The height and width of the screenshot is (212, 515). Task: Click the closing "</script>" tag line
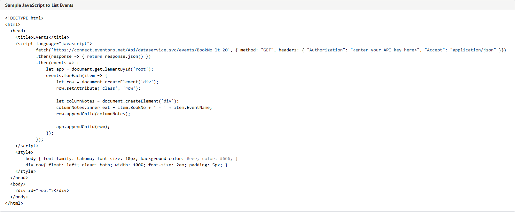click(27, 146)
